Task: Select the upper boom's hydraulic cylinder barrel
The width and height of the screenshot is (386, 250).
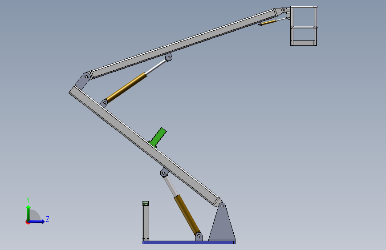Action: 126,87
